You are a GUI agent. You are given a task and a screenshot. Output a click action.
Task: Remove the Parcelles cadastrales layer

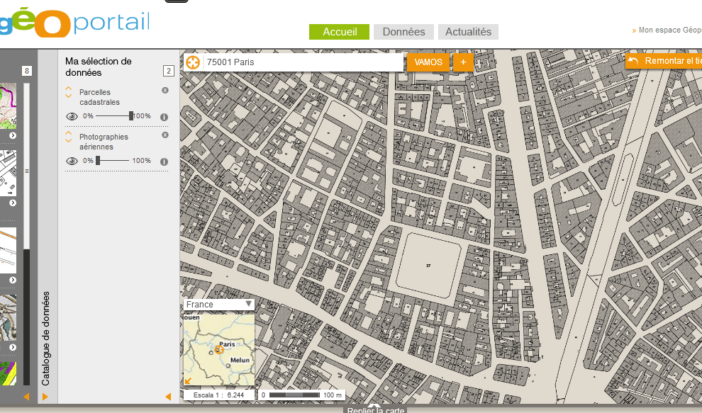[165, 91]
